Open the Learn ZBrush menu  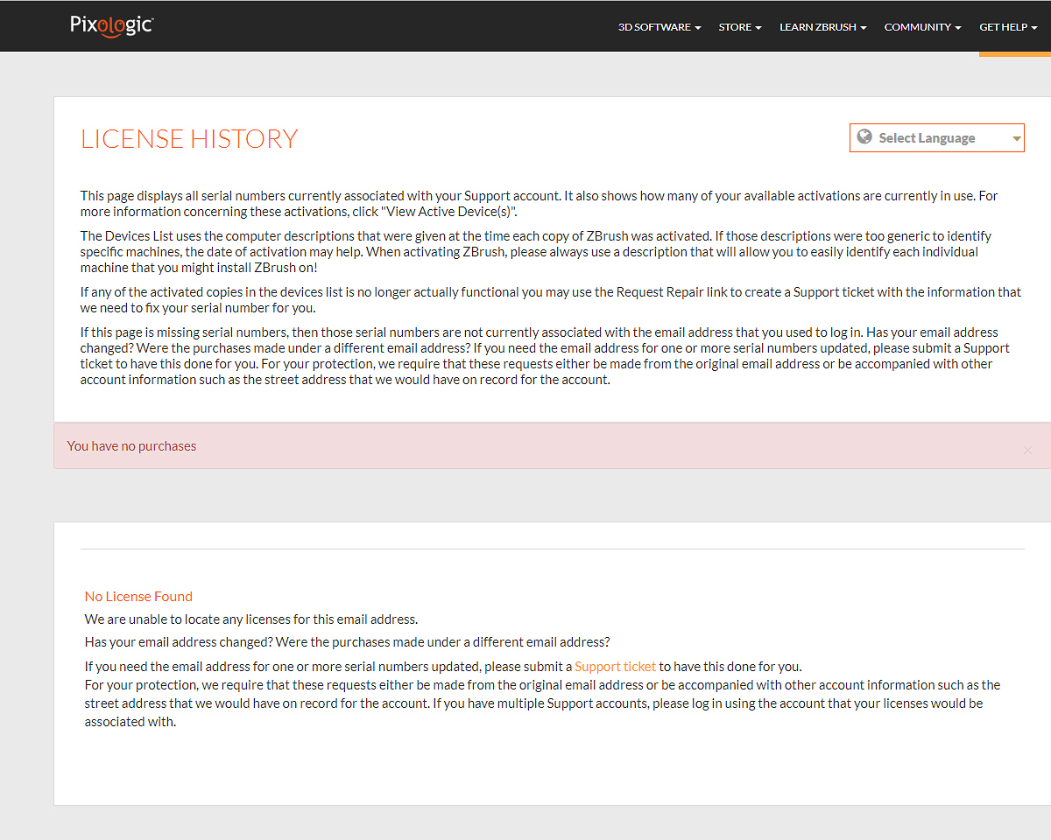pyautogui.click(x=823, y=27)
